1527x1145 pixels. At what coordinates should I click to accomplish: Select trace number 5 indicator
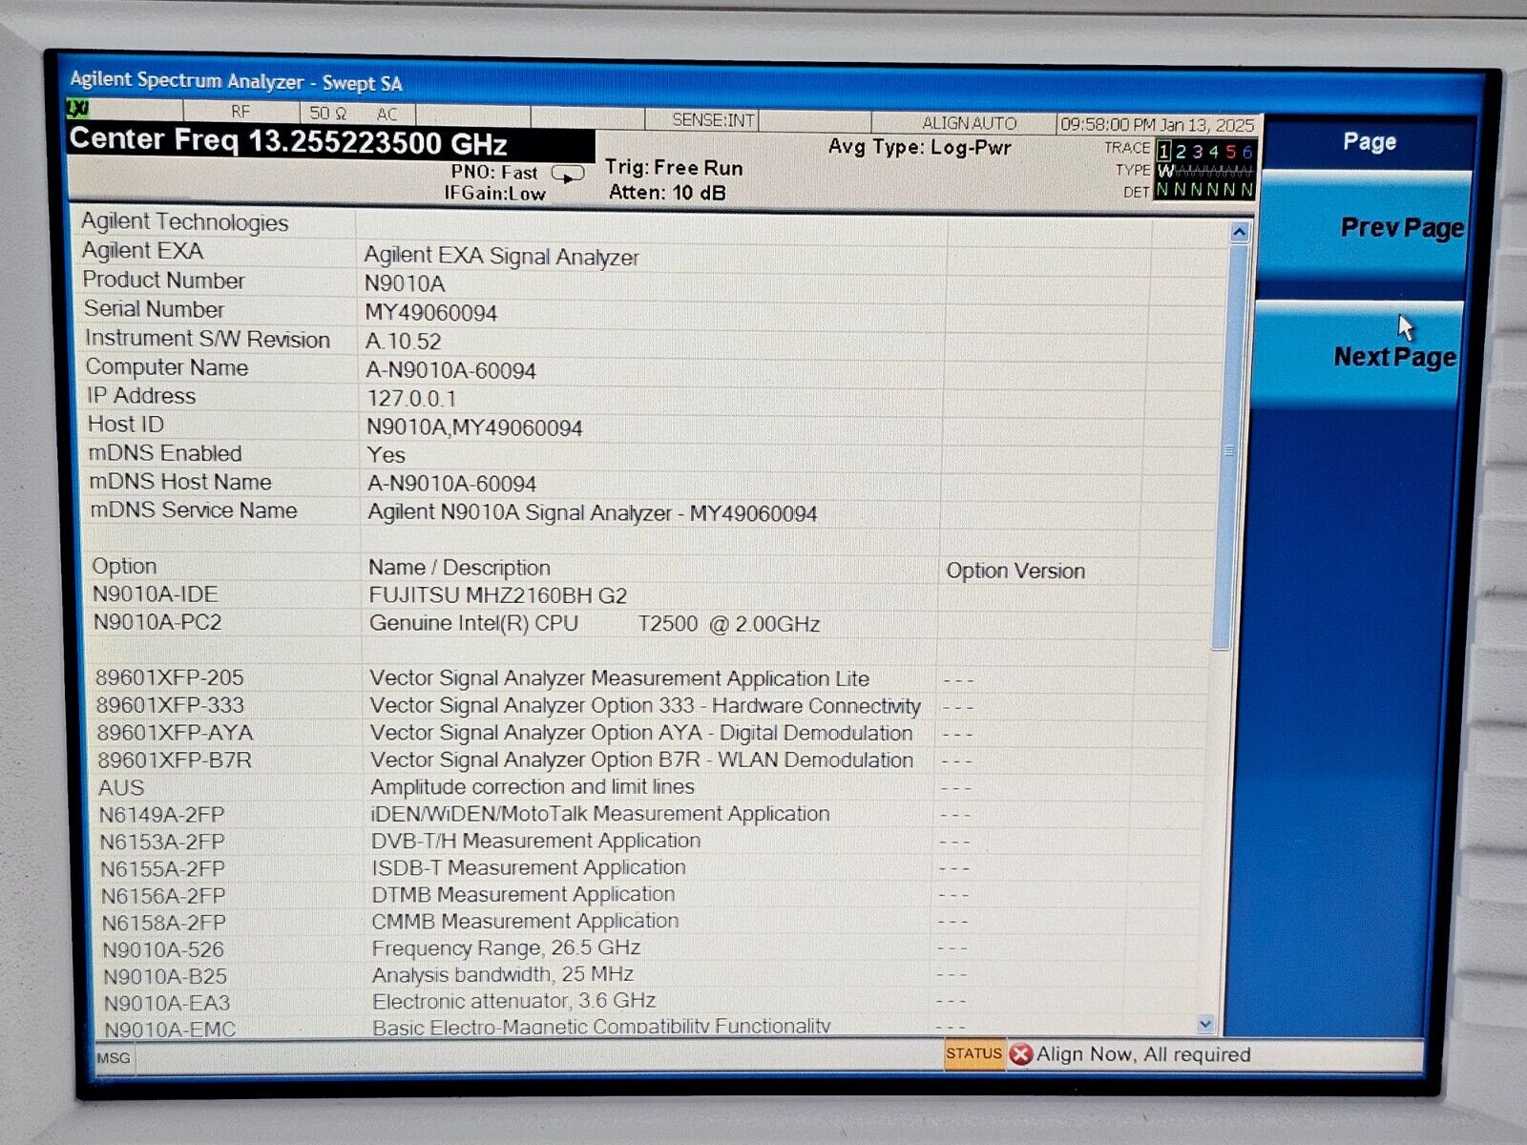[1230, 152]
